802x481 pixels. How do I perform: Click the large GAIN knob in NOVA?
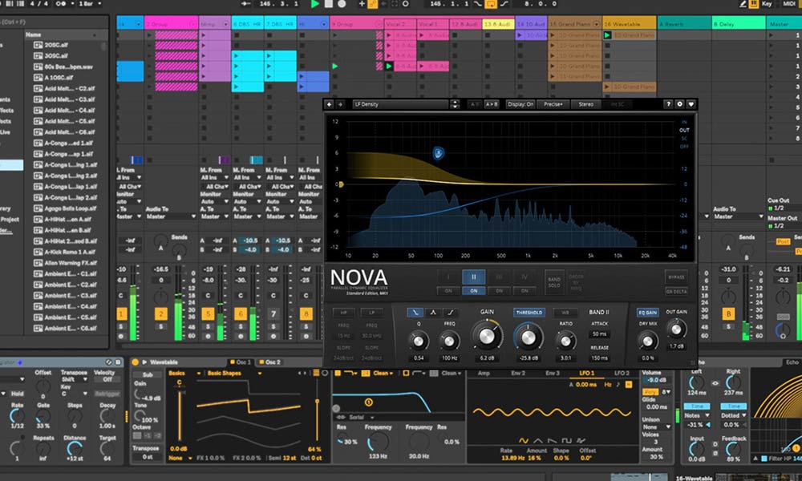(487, 334)
